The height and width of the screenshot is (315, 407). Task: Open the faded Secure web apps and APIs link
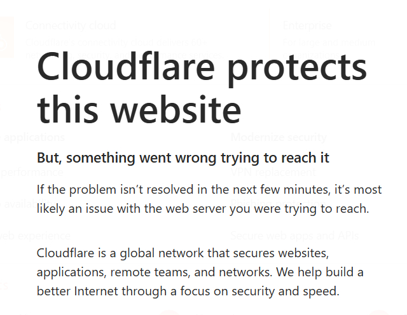[295, 236]
